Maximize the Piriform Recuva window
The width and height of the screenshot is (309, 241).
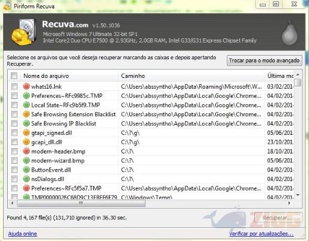(x=276, y=4)
